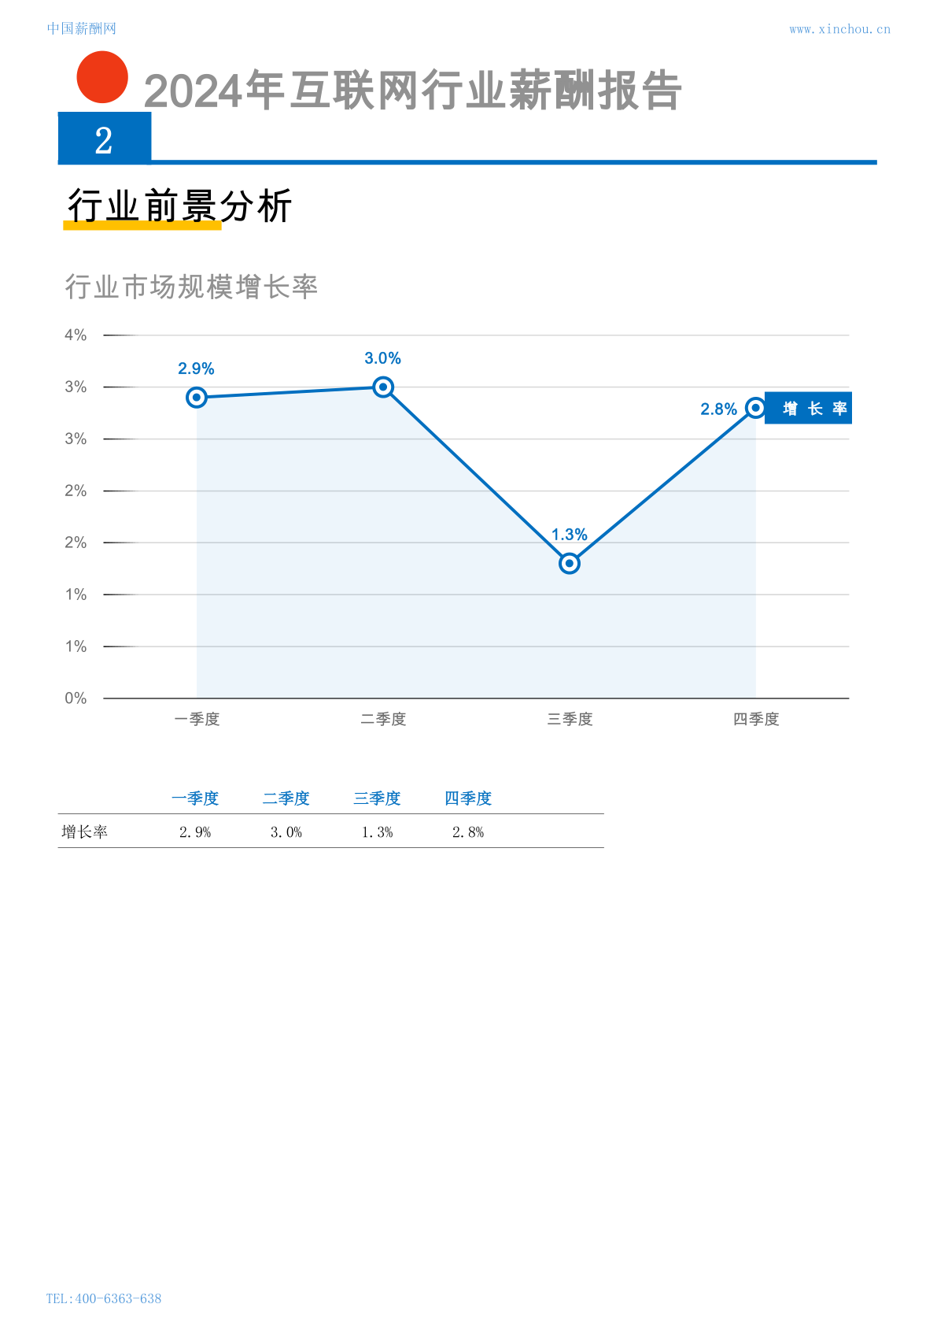
Task: Click the blue section number 2 box
Action: 105,138
